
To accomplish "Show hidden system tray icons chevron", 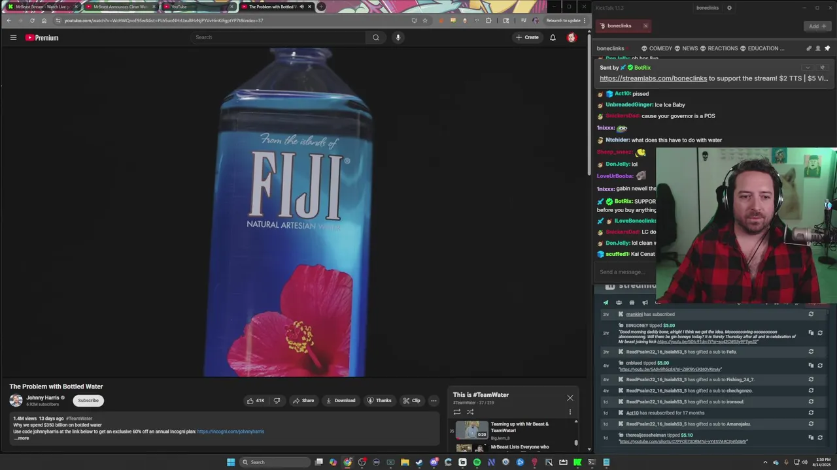I will (x=765, y=462).
